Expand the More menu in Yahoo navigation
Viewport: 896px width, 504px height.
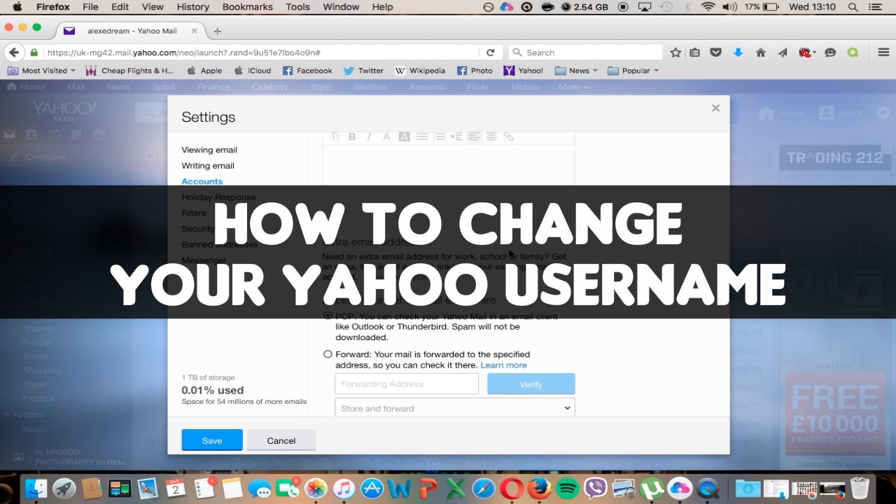point(573,87)
